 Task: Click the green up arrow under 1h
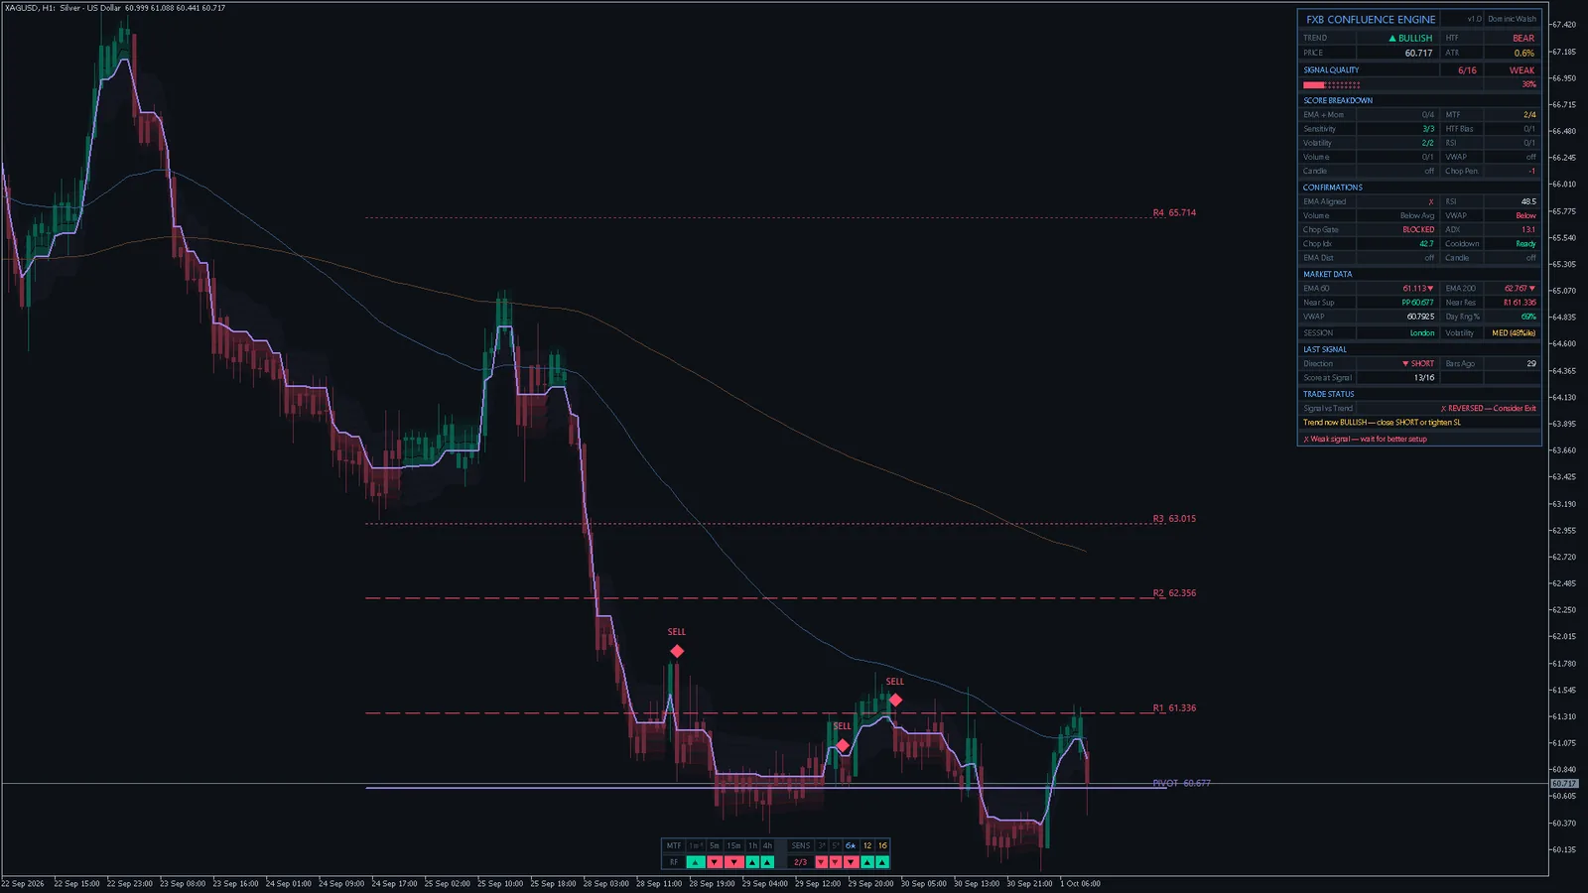point(752,862)
